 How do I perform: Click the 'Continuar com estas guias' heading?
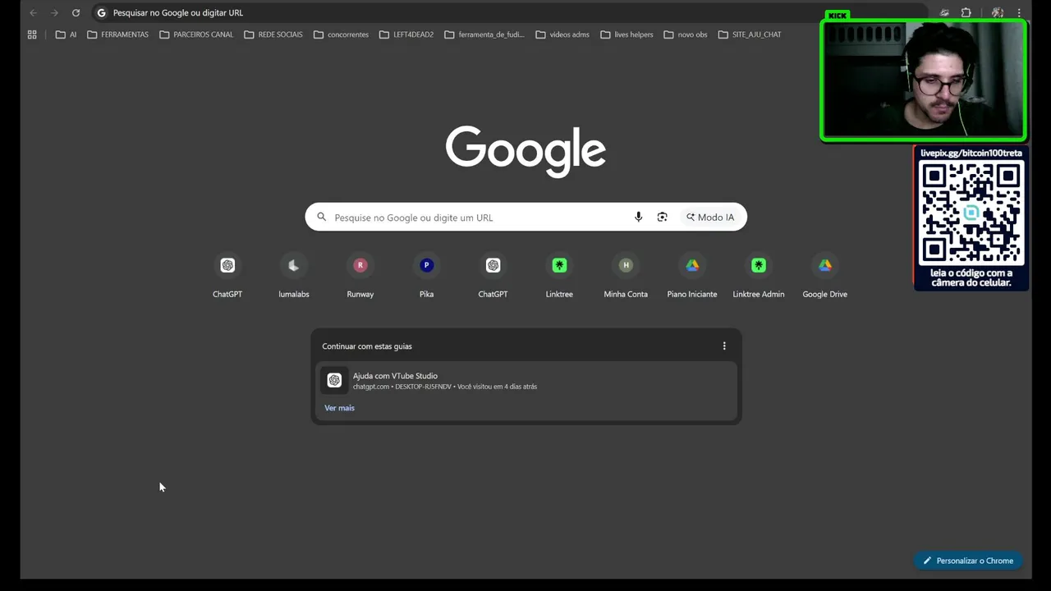[x=367, y=346]
